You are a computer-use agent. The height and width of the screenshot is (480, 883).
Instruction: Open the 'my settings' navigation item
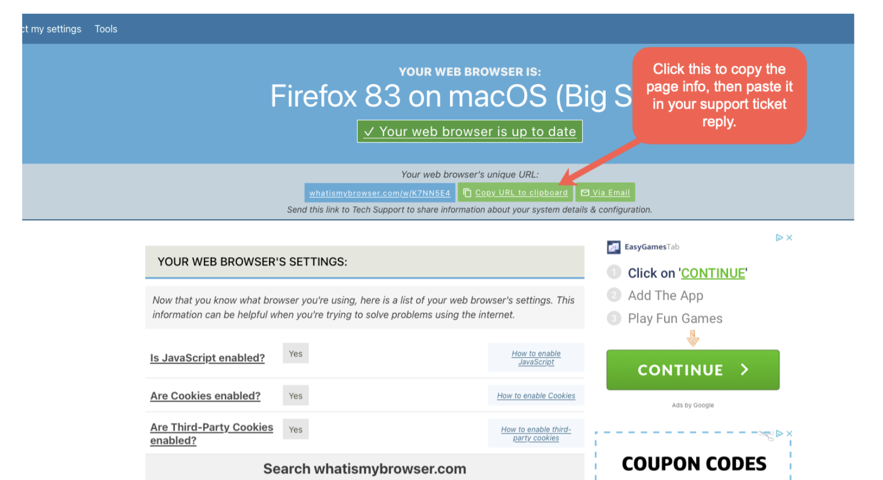[x=52, y=29]
